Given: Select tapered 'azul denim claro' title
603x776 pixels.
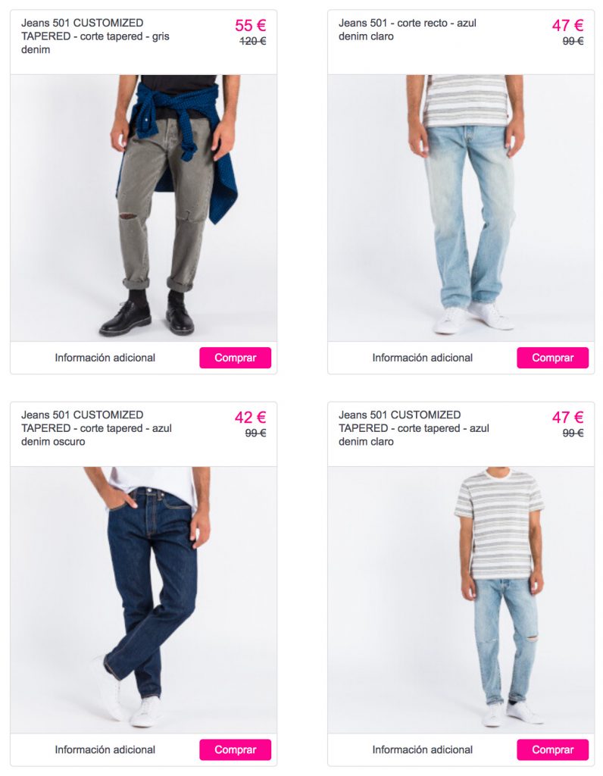Looking at the screenshot, I should tap(414, 428).
